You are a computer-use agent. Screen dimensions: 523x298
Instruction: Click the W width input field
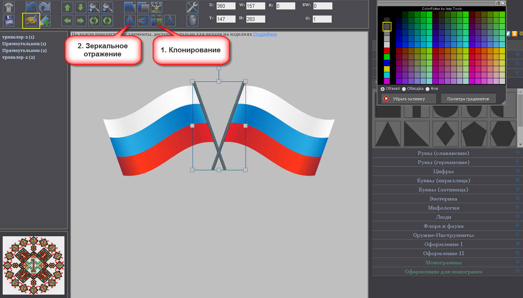pyautogui.click(x=255, y=6)
